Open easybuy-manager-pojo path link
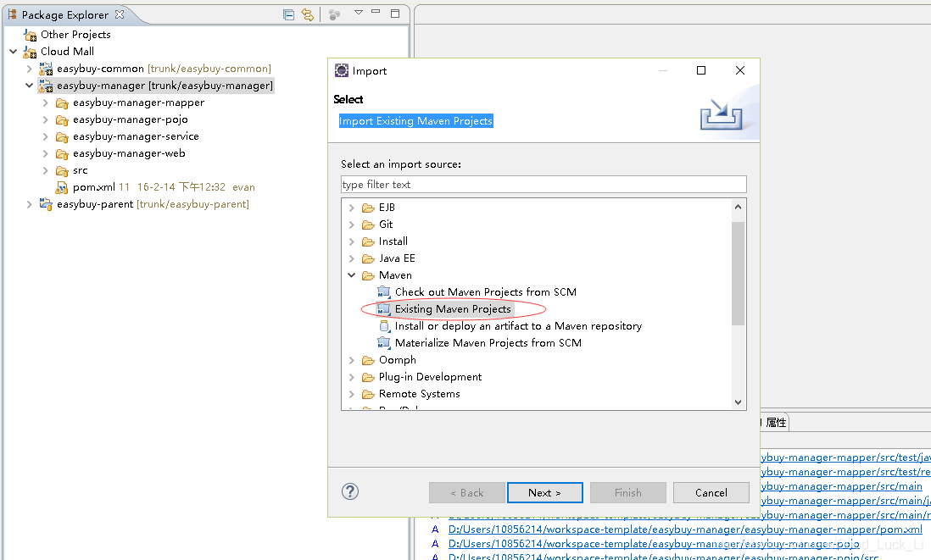The height and width of the screenshot is (560, 931). coord(654,543)
